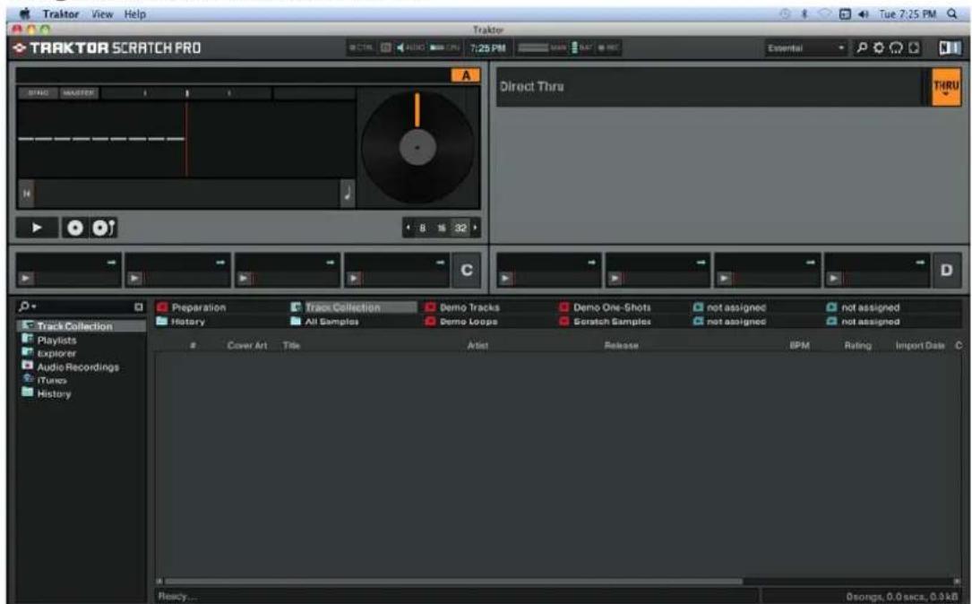This screenshot has width=972, height=604.
Task: Click the Bluetooth icon in the menu bar
Action: coord(804,13)
